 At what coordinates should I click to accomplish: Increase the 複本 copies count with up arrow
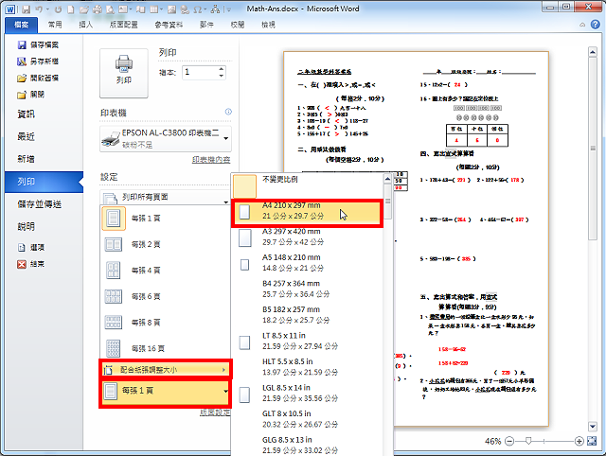(x=221, y=69)
